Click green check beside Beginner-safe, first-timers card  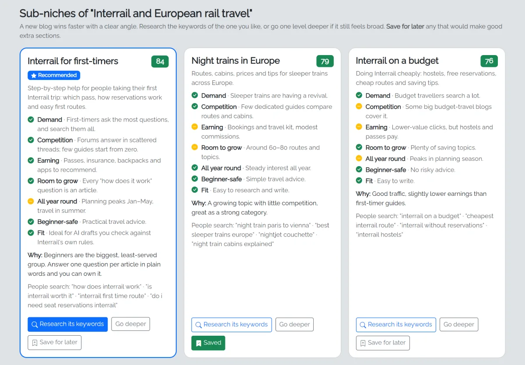pos(31,222)
